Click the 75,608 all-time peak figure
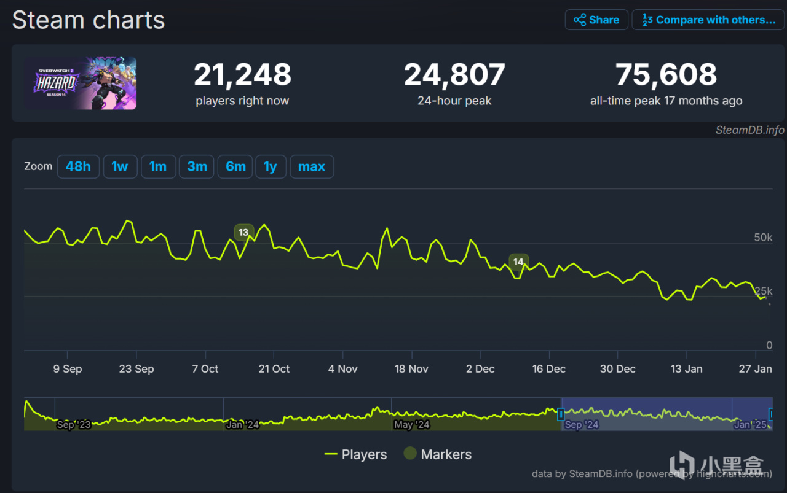The image size is (787, 493). pyautogui.click(x=666, y=75)
